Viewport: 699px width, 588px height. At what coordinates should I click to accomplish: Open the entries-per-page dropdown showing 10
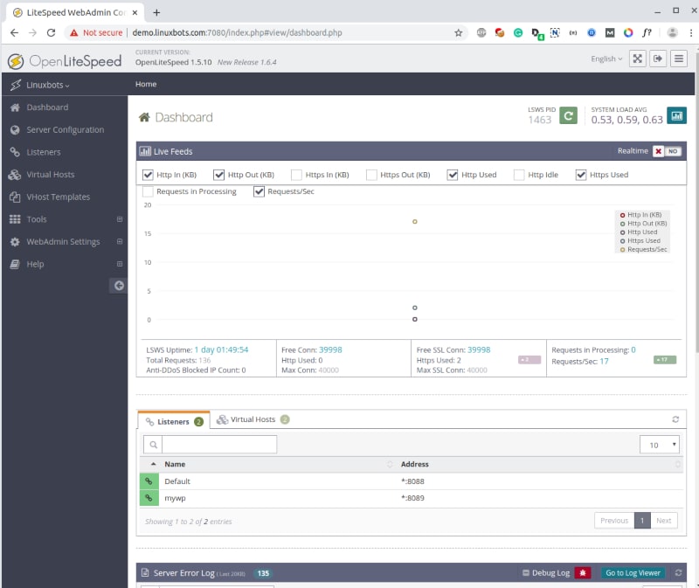click(x=659, y=444)
